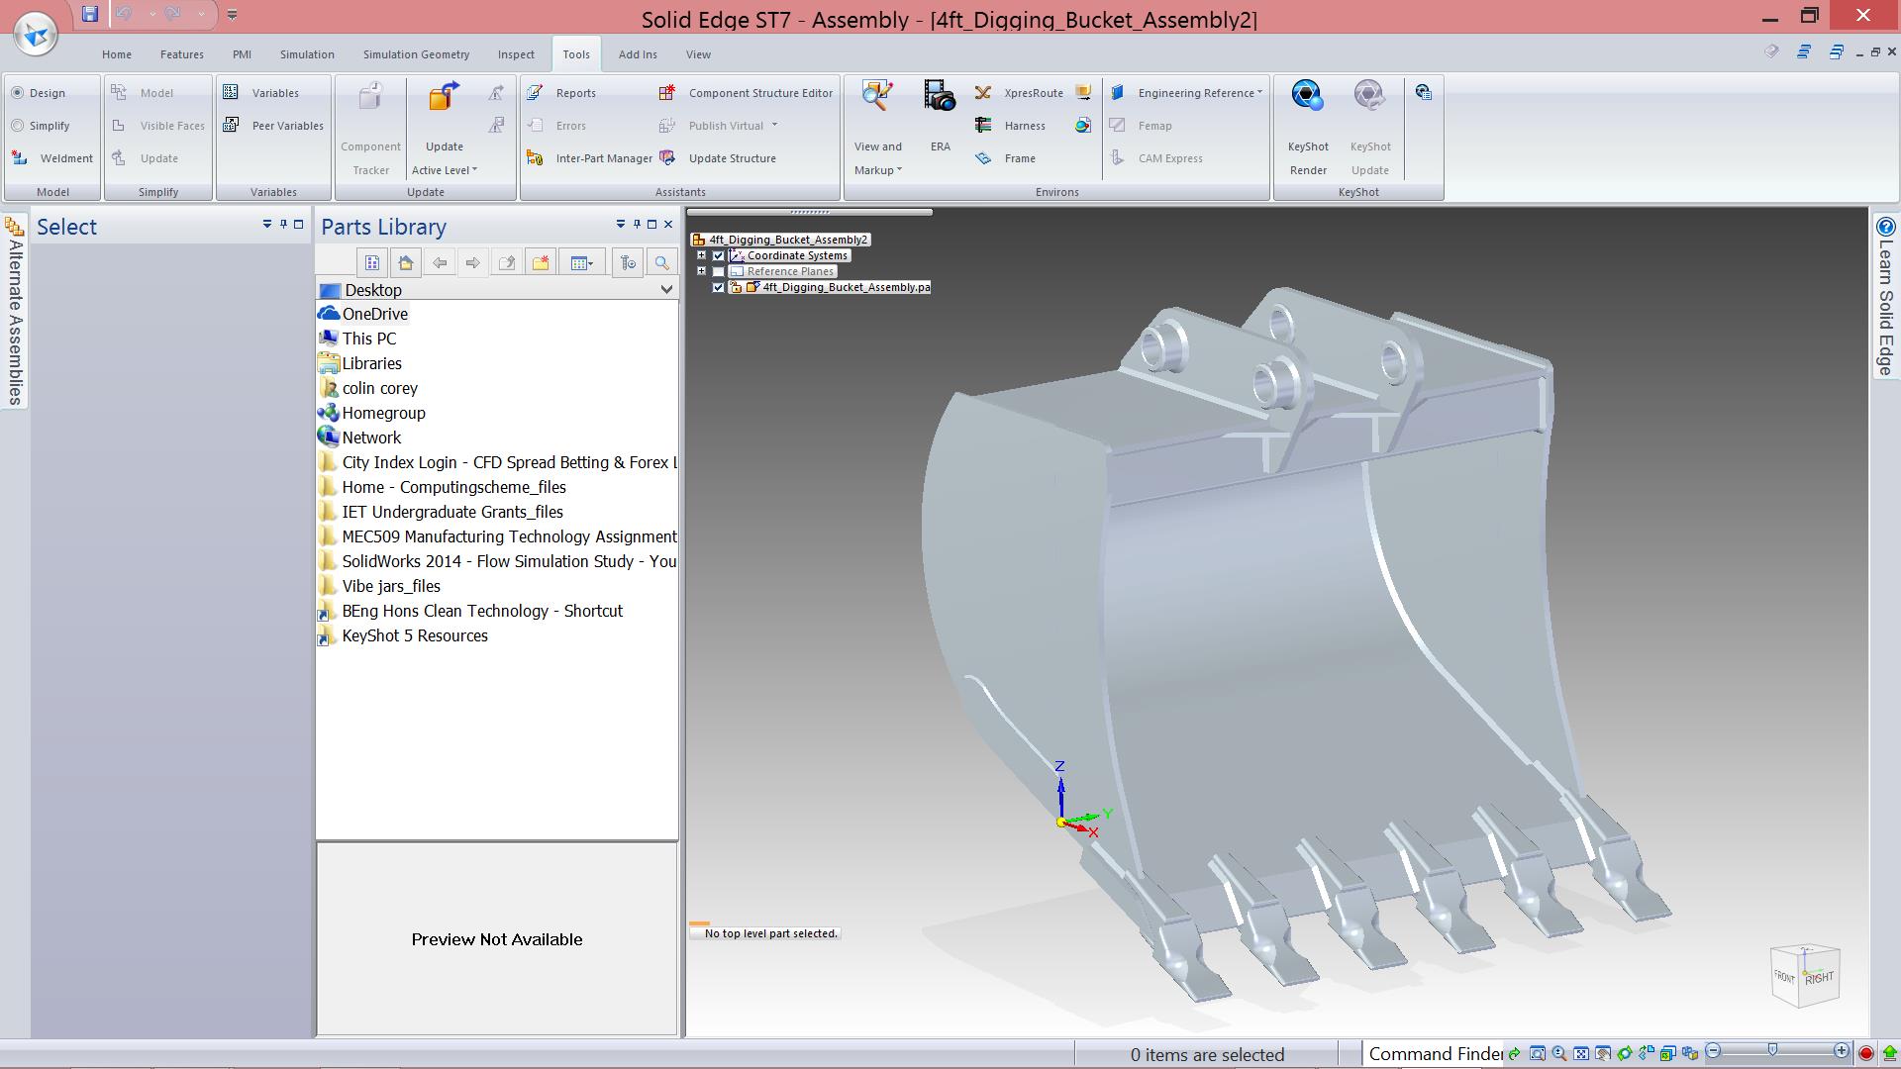Open the Alternate Assemblies side tab
Image resolution: width=1901 pixels, height=1069 pixels.
tap(14, 311)
